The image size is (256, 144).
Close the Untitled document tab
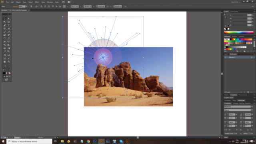pos(29,10)
